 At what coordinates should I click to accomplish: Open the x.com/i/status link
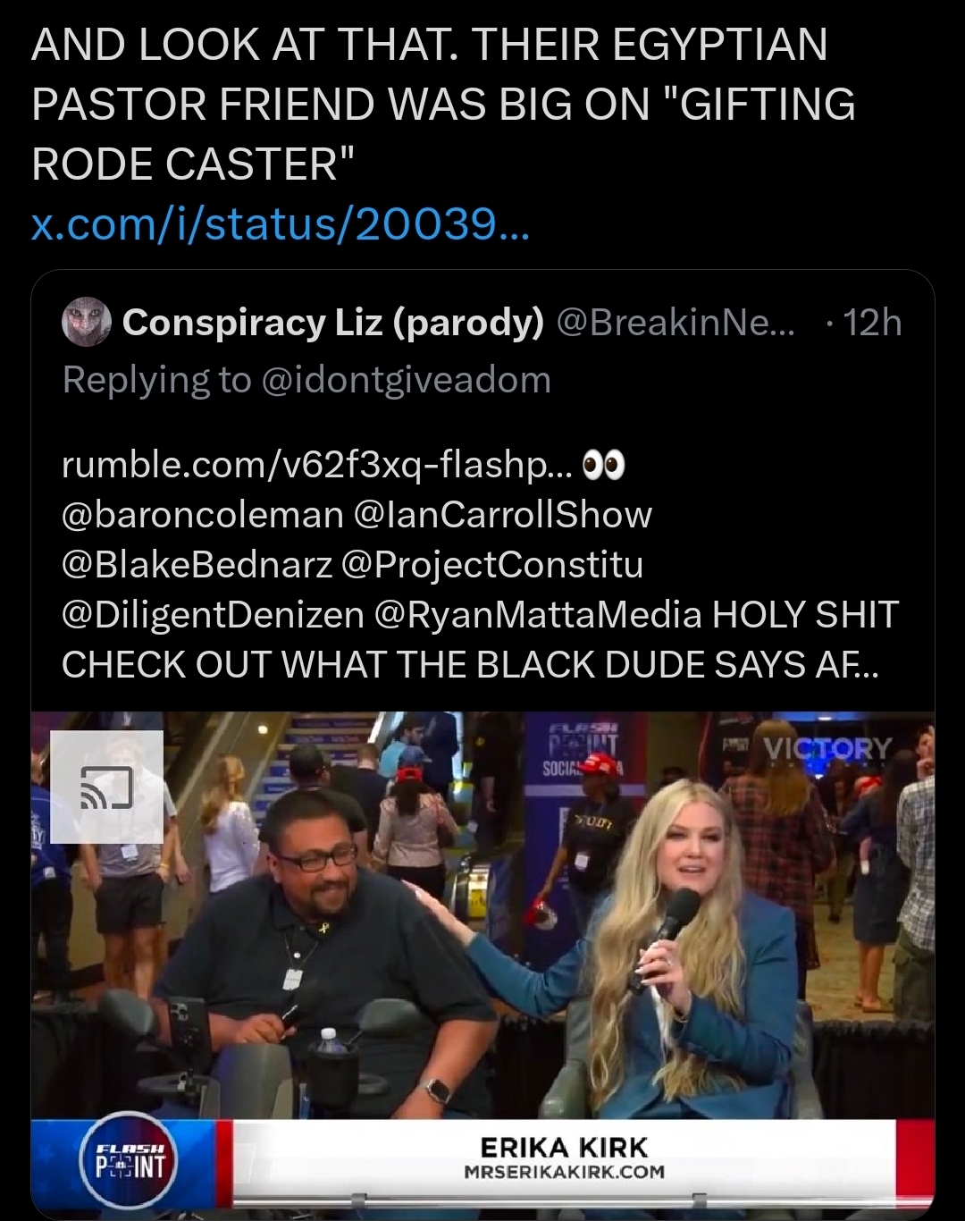tap(281, 223)
